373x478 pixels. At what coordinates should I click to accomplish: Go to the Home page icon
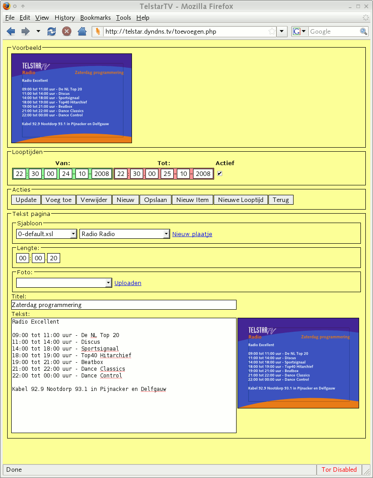pyautogui.click(x=82, y=31)
